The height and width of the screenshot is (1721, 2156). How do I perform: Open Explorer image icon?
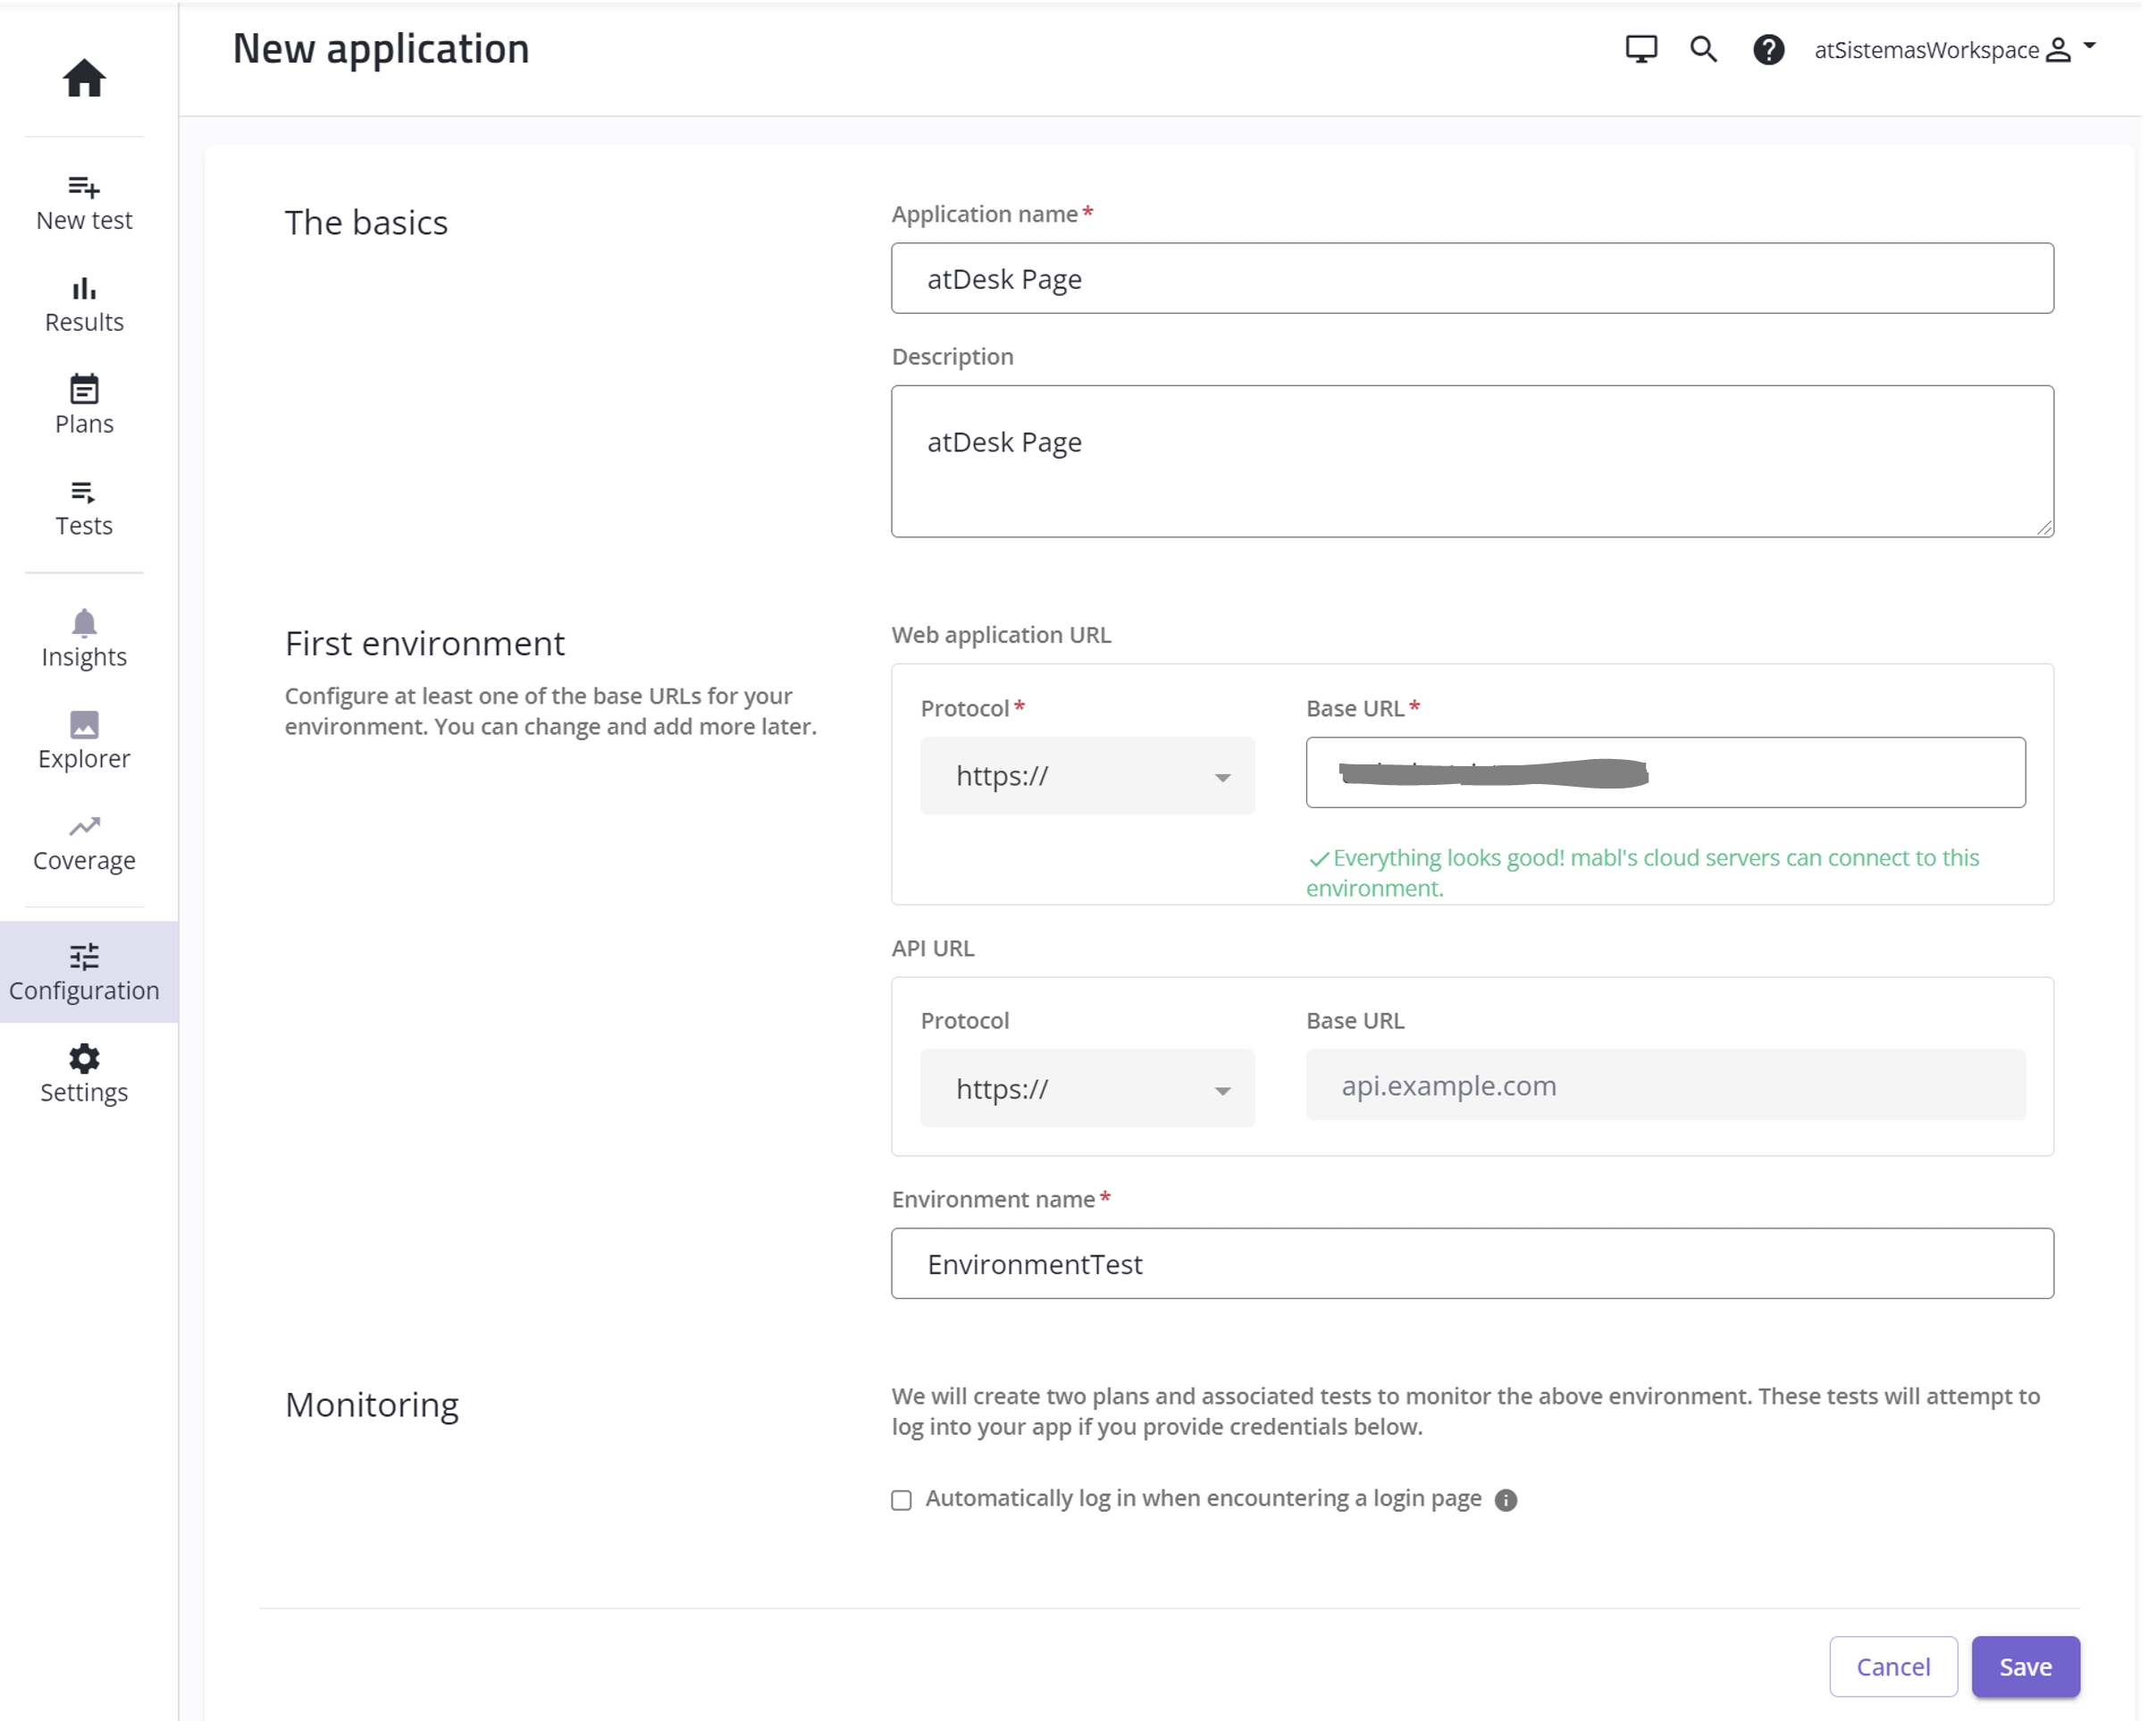[84, 725]
